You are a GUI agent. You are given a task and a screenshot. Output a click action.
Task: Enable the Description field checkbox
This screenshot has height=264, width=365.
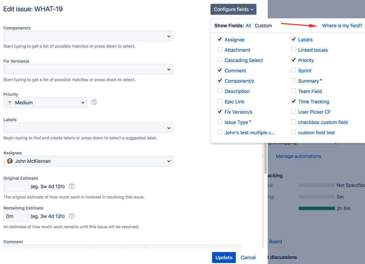point(220,91)
